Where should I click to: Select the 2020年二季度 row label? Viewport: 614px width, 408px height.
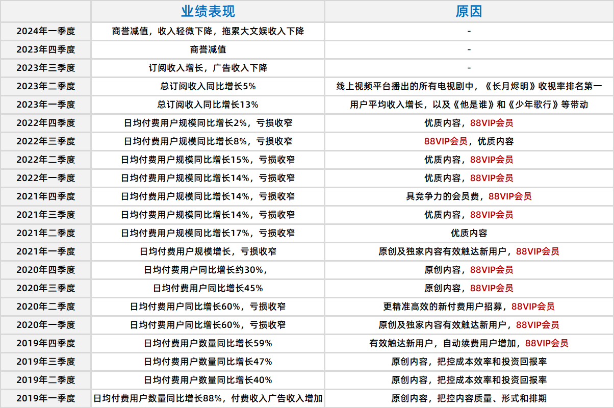46,307
